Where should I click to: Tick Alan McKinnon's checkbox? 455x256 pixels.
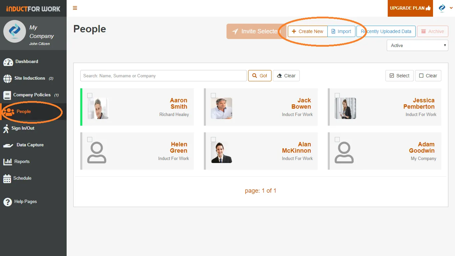tap(213, 139)
